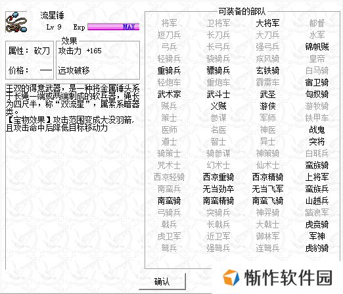Select the 游侠 troop entry
This screenshot has height=294, width=343.
(x=267, y=106)
